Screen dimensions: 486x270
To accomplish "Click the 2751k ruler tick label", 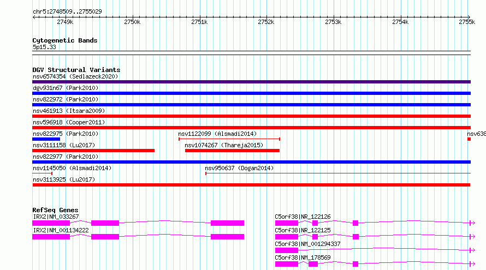I will point(199,22).
